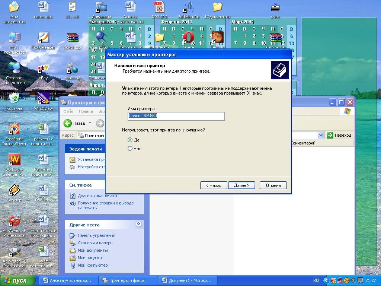Image resolution: width=381 pixels, height=286 pixels.
Task: Click the Панель управления link
Action: [96, 235]
